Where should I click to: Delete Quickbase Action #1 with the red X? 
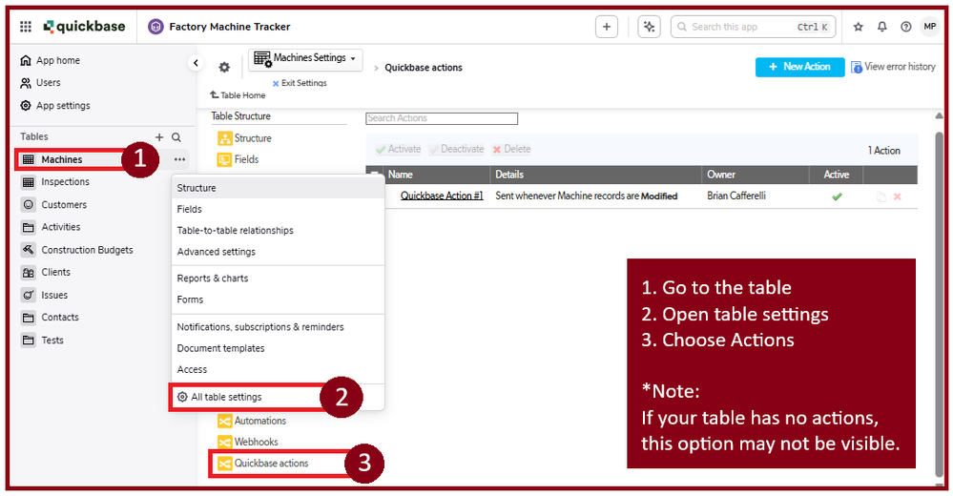(897, 196)
